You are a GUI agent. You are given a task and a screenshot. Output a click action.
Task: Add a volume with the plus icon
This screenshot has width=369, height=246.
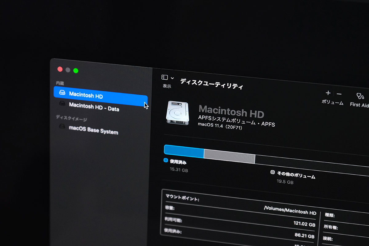[328, 93]
